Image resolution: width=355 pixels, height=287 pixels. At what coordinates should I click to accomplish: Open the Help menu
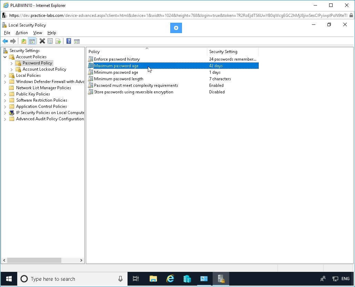52,33
